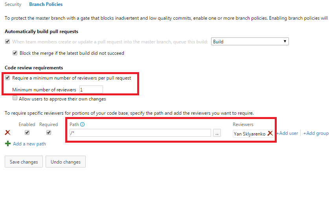Viewport: 329px width, 214px height.
Task: Toggle Block the merge if build failed
Action: [x=15, y=53]
